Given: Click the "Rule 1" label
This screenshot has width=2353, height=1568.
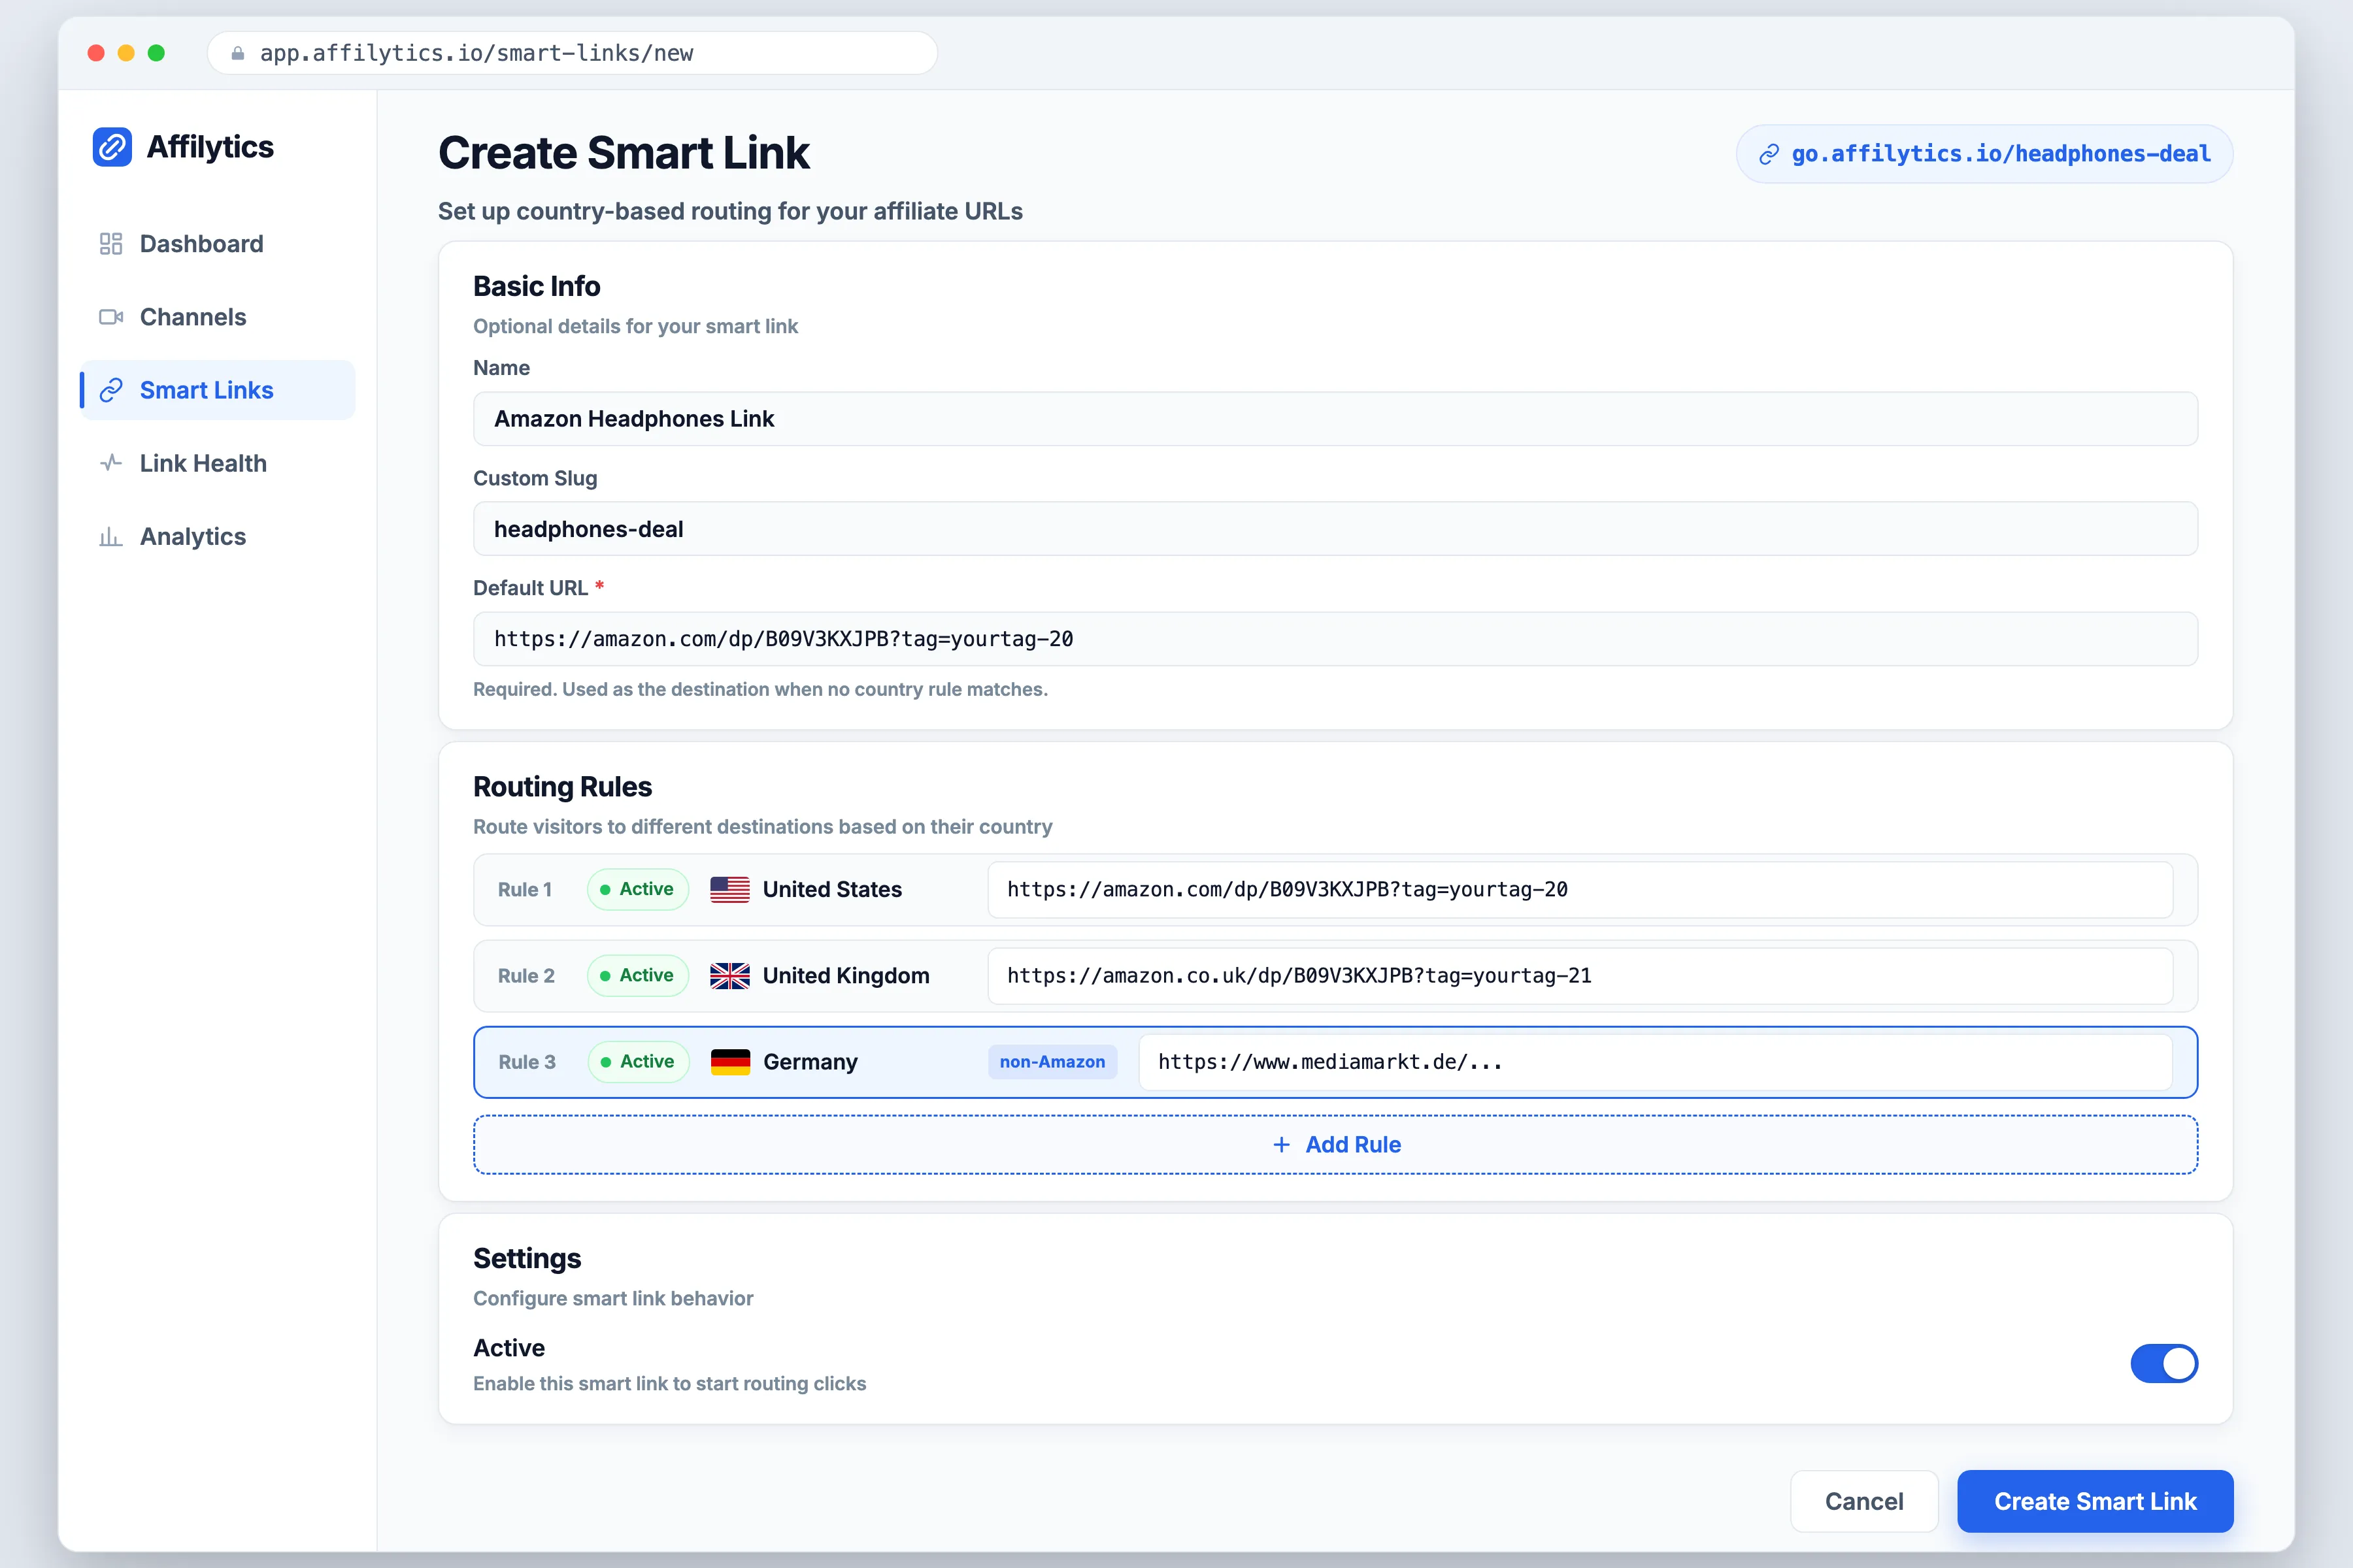Looking at the screenshot, I should coord(526,890).
